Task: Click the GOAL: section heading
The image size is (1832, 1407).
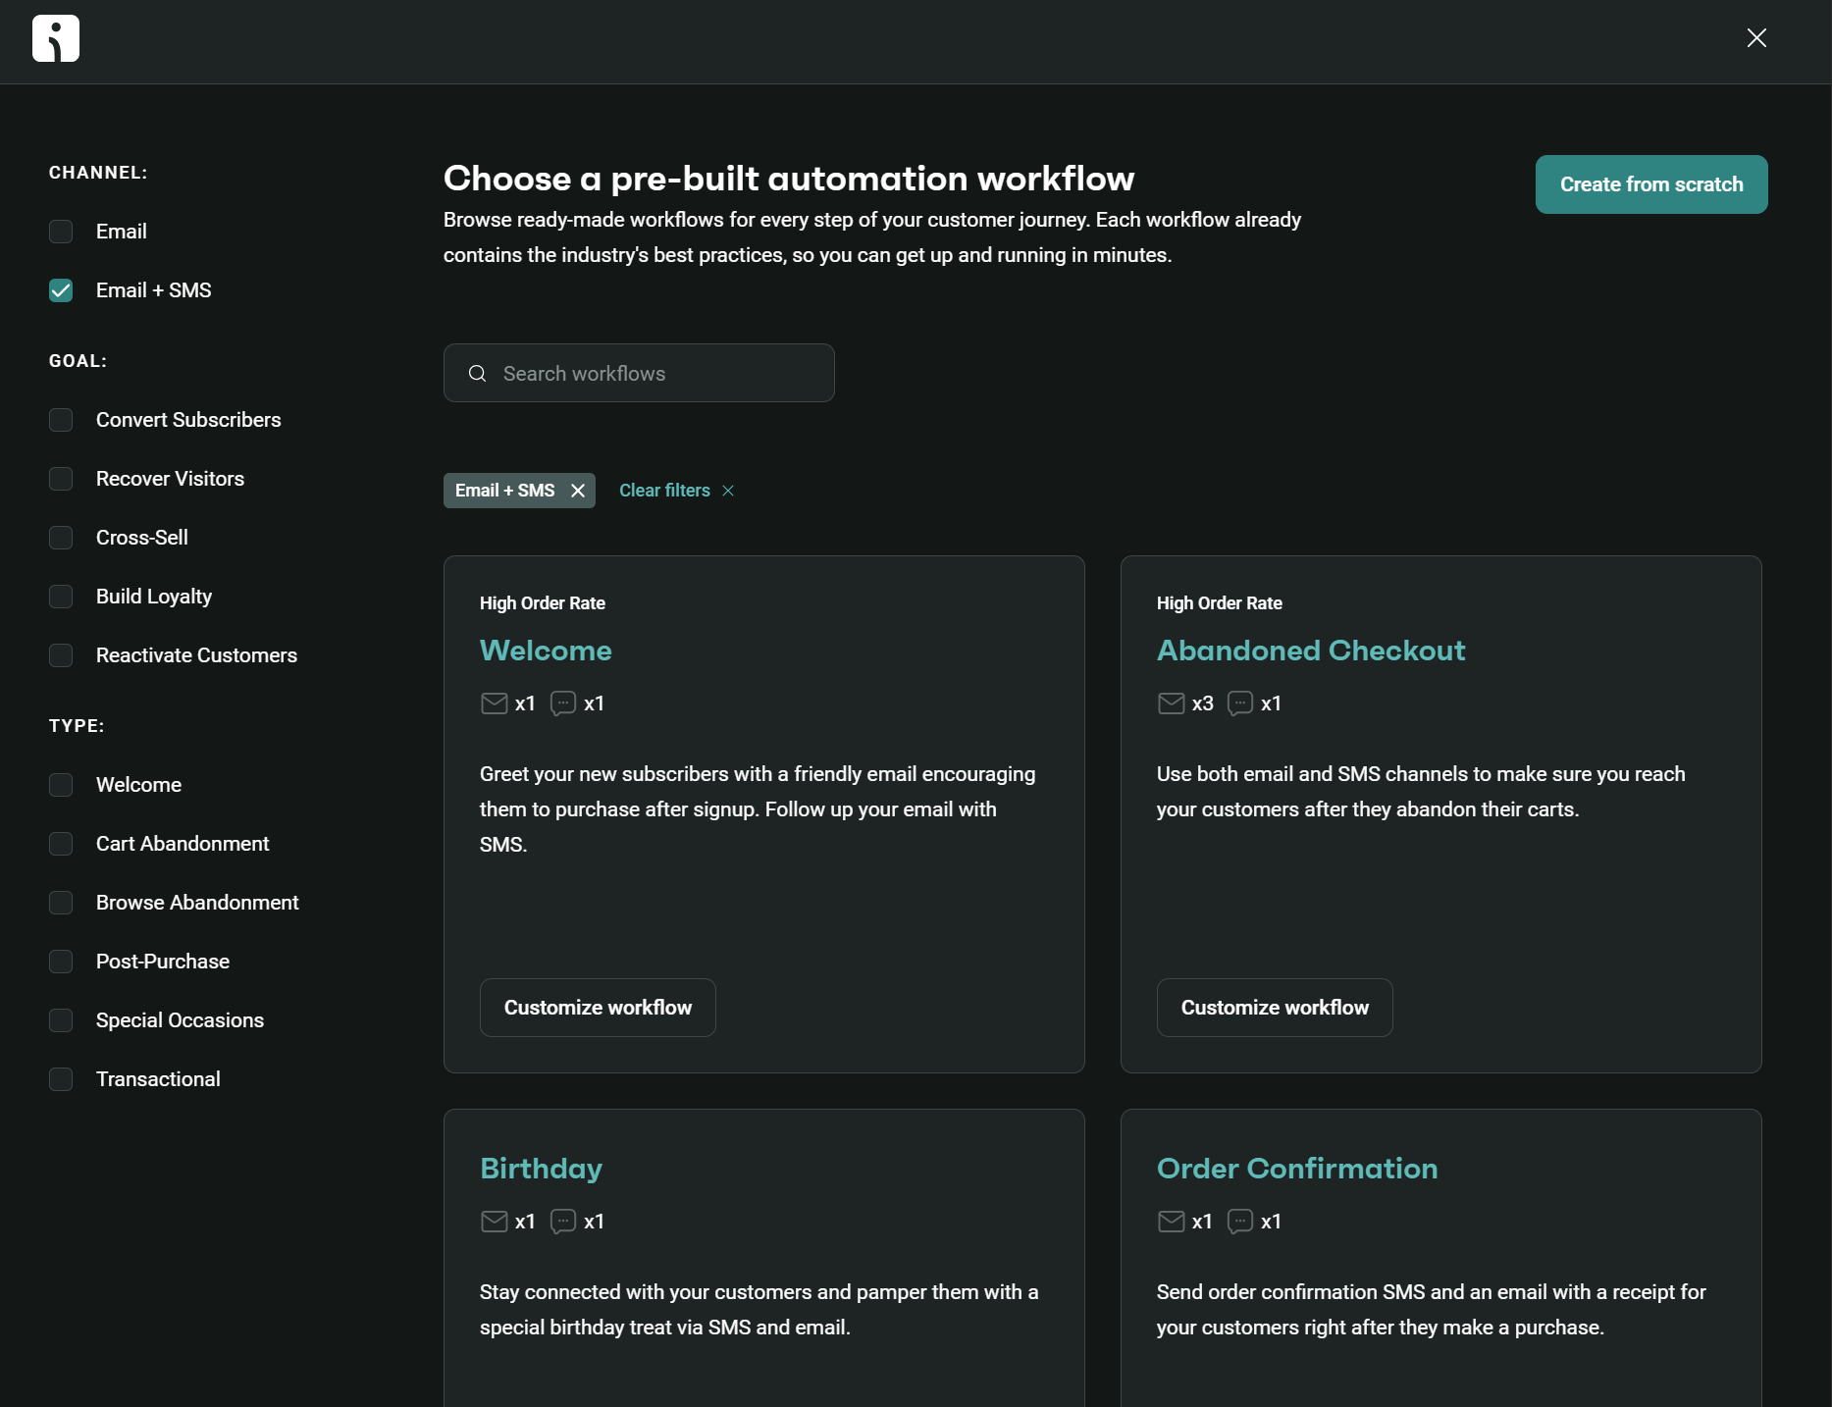Action: point(79,361)
